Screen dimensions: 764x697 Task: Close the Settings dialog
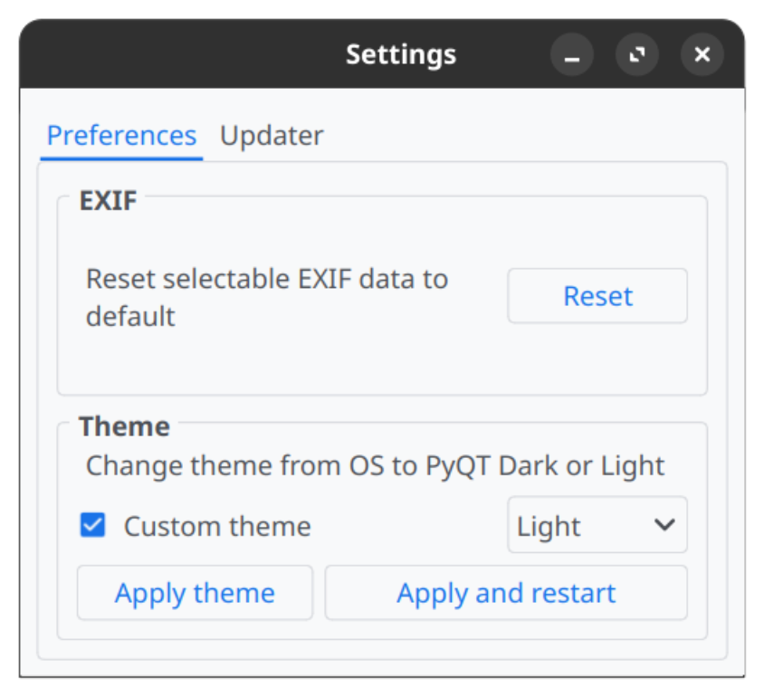[x=702, y=56]
